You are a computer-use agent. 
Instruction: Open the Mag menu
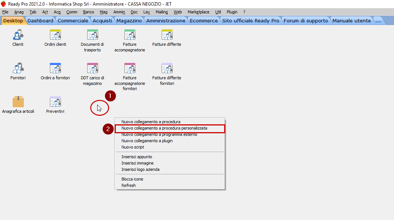coord(104,12)
